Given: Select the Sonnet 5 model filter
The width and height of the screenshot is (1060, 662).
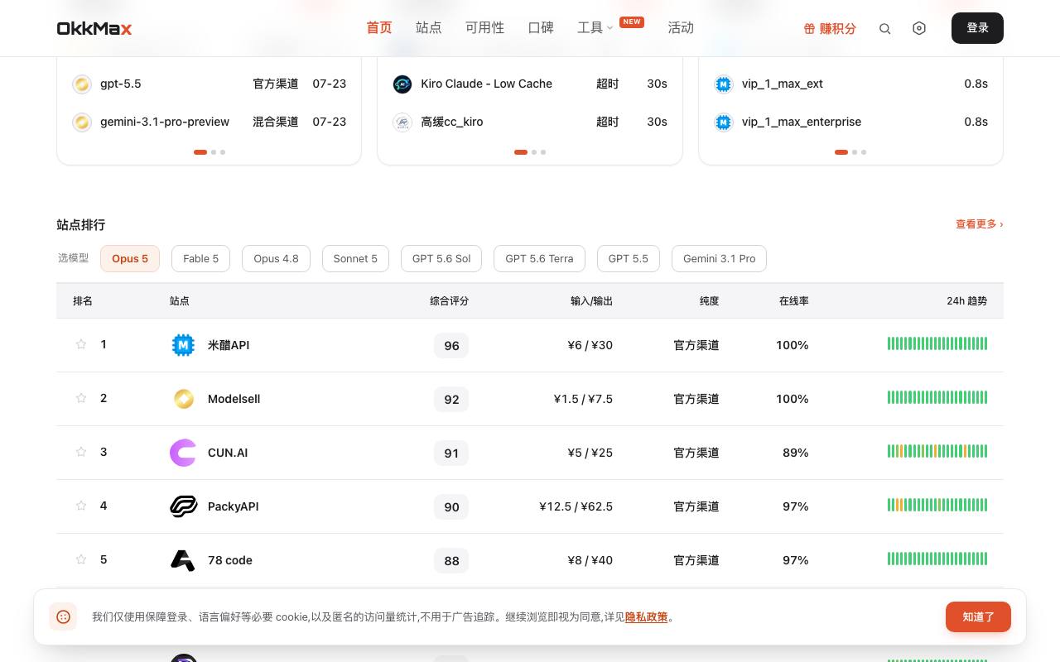Looking at the screenshot, I should 355,258.
